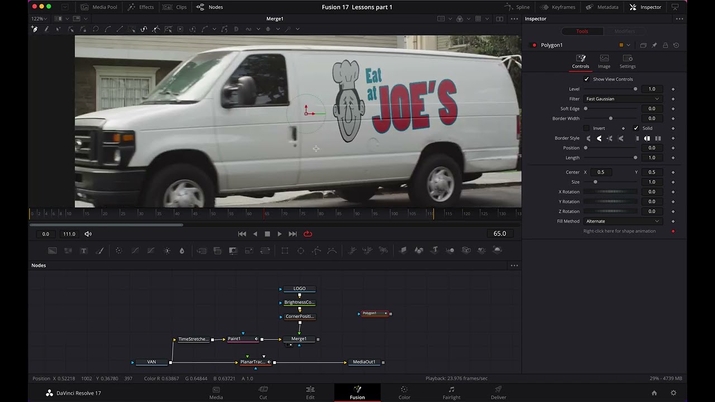Add an Ellipse mask tool
Image resolution: width=715 pixels, height=402 pixels.
[301, 251]
